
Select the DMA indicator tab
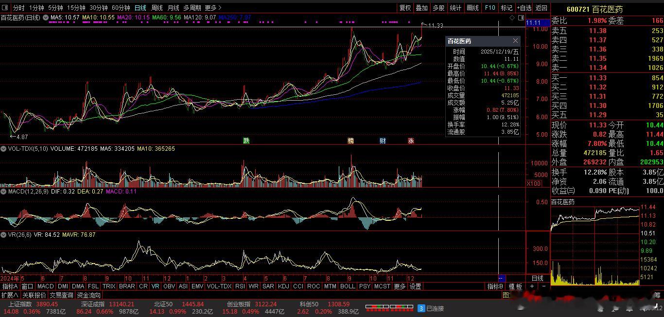click(78, 286)
